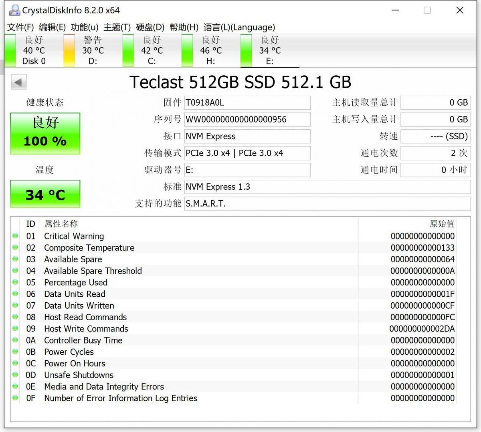Screen dimensions: 481x432
Task: Click raw value 00000000000133
Action: (422, 247)
